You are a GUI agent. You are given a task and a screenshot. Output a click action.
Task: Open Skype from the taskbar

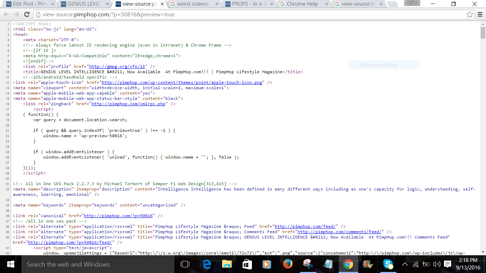388,264
